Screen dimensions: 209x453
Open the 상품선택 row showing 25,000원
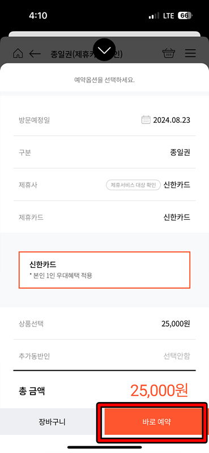pos(104,323)
